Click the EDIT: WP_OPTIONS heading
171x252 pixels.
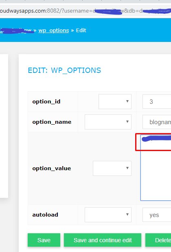click(64, 70)
